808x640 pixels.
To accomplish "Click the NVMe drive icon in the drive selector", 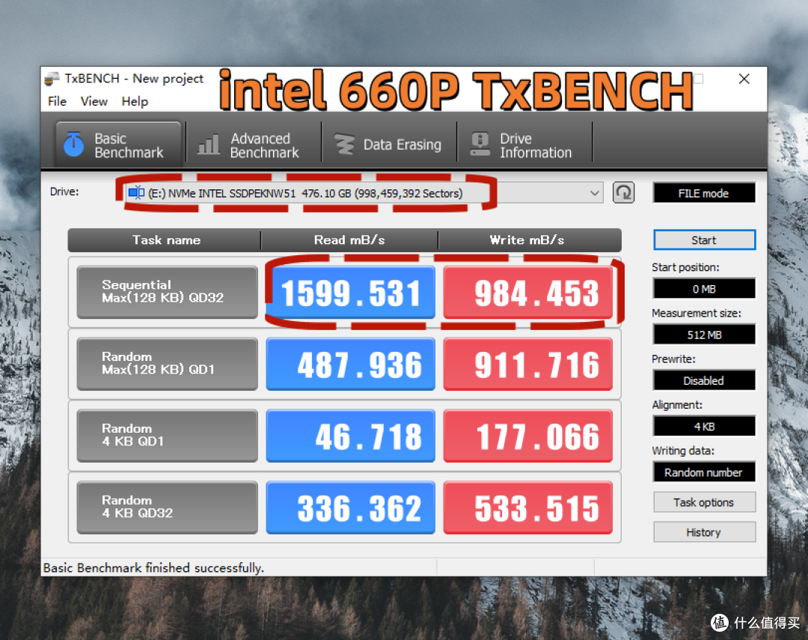I will pyautogui.click(x=137, y=192).
